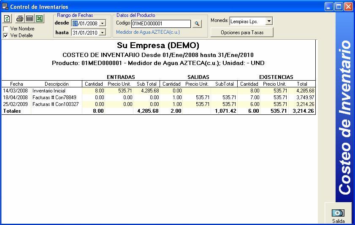Enable the Ver Nombre checkbox
This screenshot has height=225, width=355.
[x=5, y=29]
